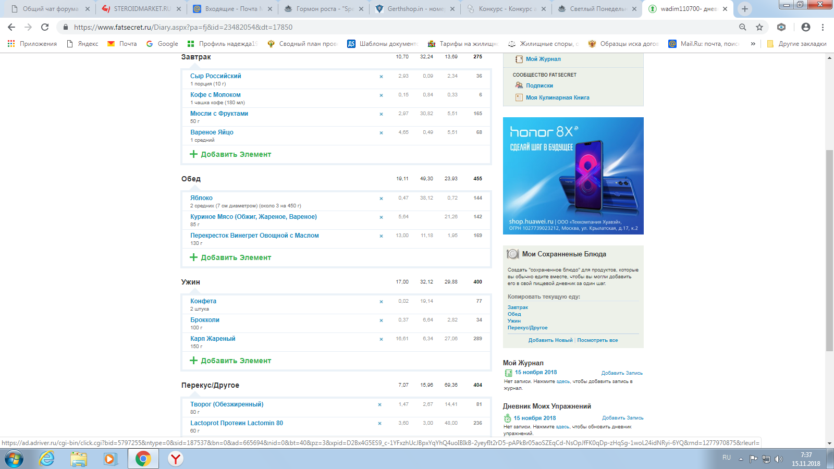
Task: Click the Honor 8X advertisement banner
Action: point(573,176)
